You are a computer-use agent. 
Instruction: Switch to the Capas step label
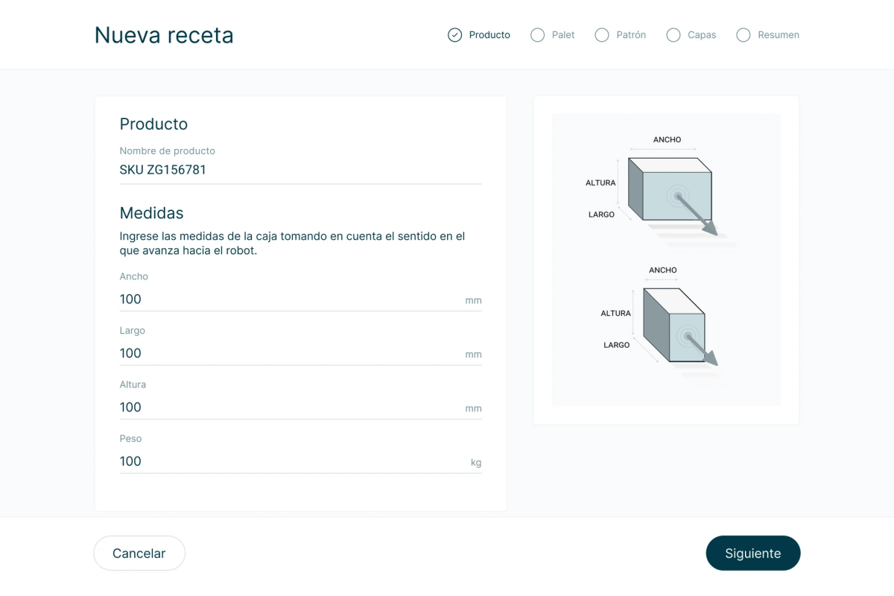tap(702, 35)
